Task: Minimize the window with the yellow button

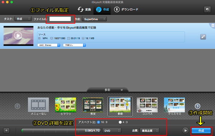Action: [x=7, y=2]
